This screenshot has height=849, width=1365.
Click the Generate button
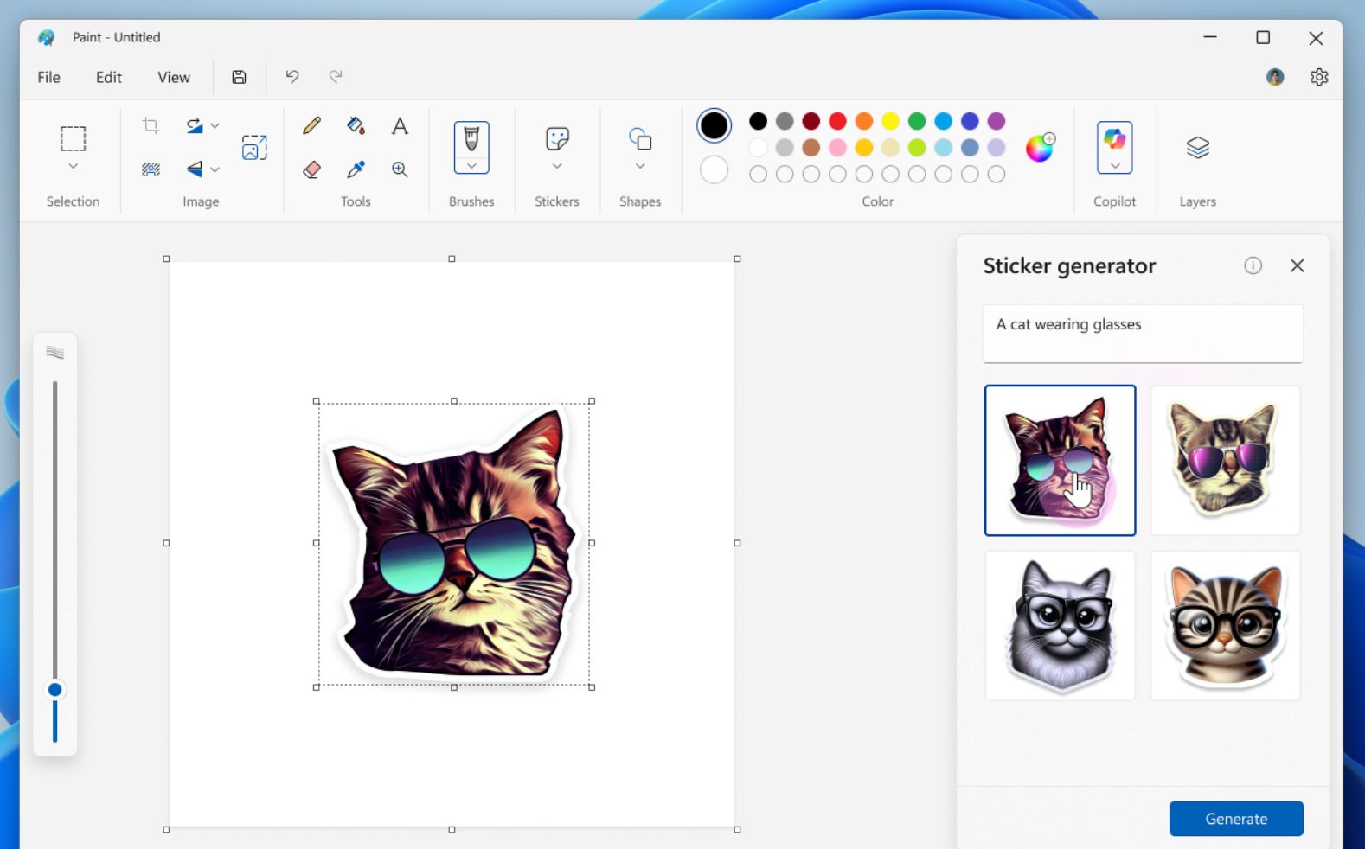(1235, 819)
